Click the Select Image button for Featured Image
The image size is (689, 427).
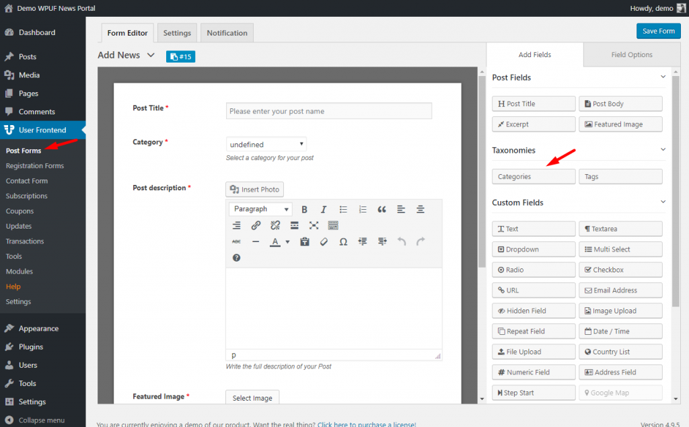click(x=252, y=397)
